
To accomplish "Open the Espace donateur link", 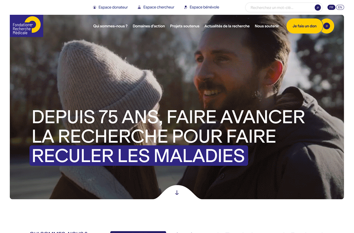I will pos(113,7).
